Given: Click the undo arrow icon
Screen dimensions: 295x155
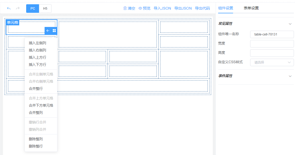Looking at the screenshot, I should [9, 8].
